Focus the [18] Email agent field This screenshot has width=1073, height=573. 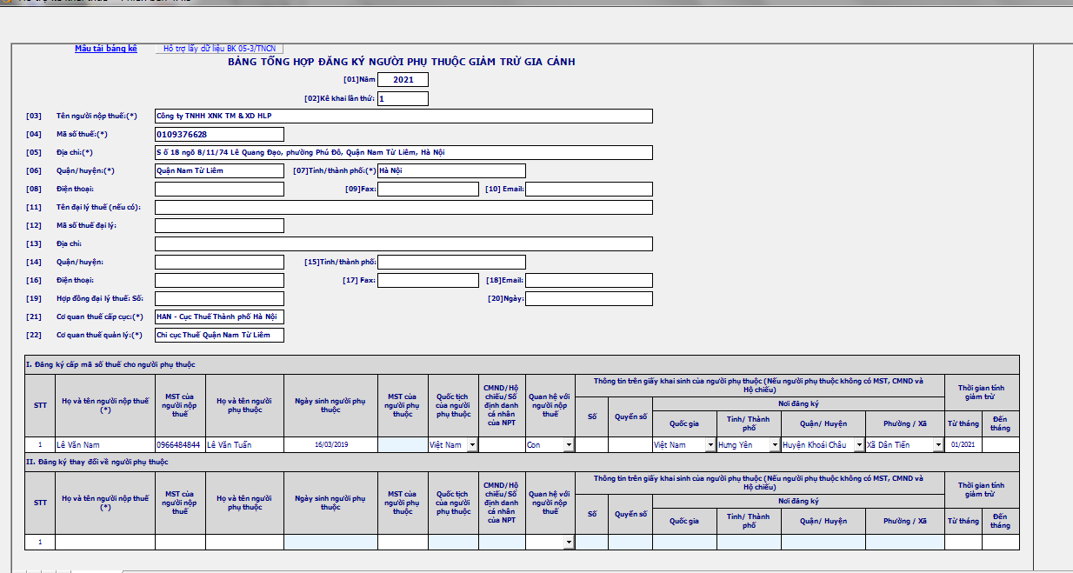pos(589,280)
